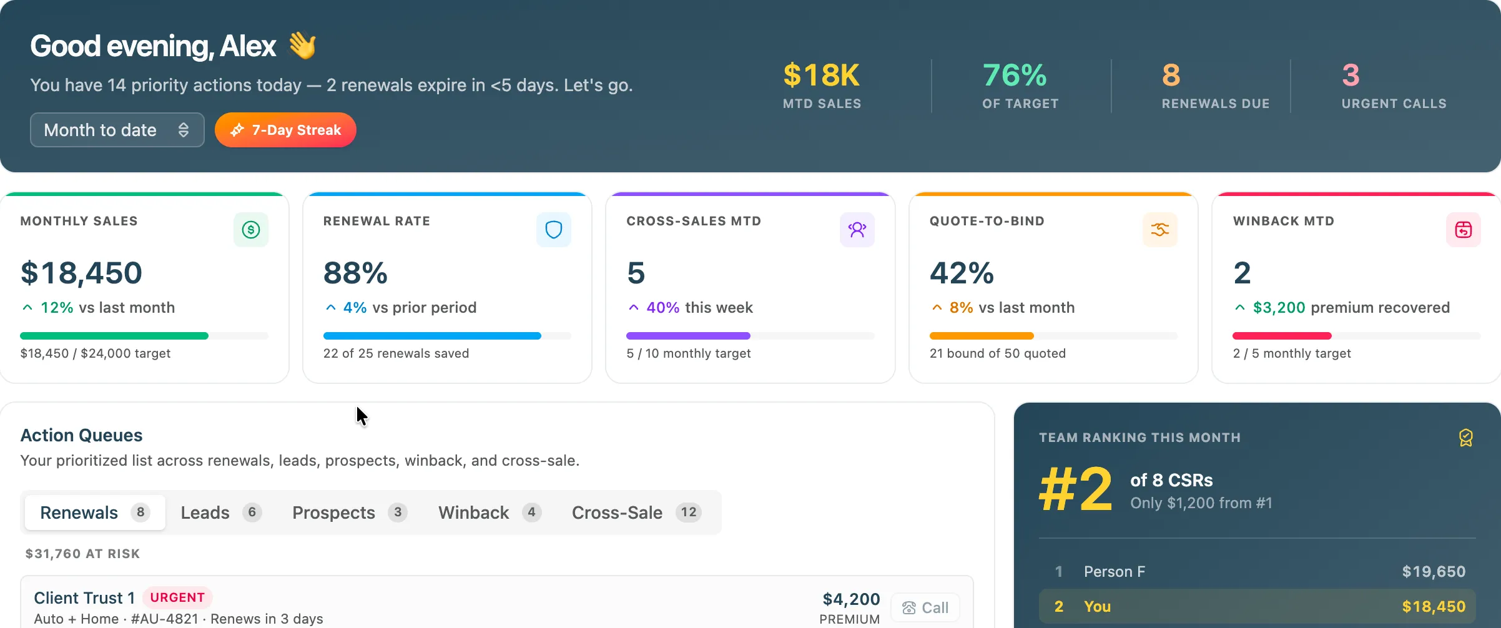Click the Monthly Sales dollar icon
Viewport: 1501px width, 628px height.
click(x=251, y=230)
